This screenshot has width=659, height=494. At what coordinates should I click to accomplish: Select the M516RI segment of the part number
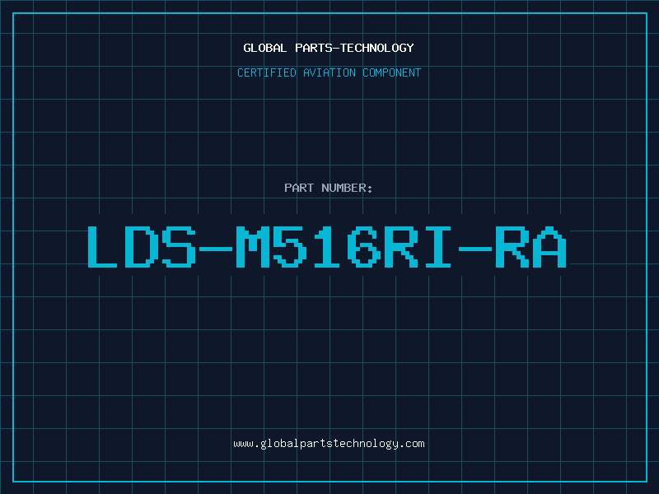[343, 246]
